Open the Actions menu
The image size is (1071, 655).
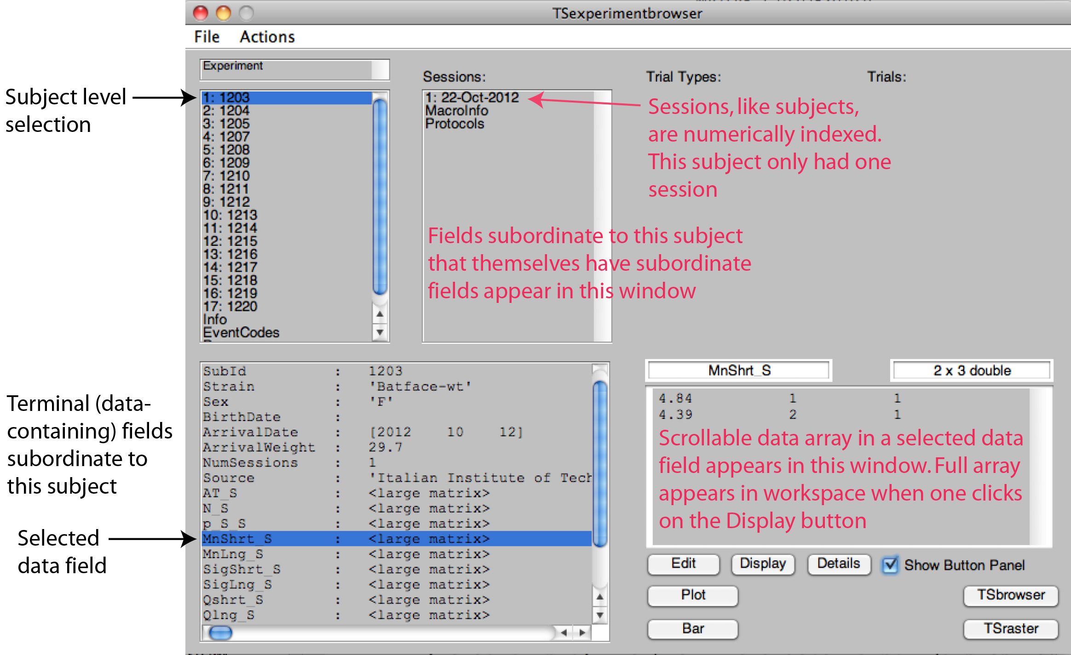tap(267, 37)
